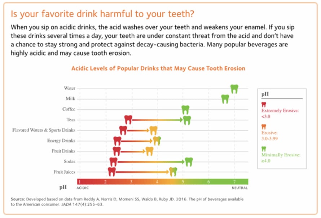Click the number 7 on pH scale
This screenshot has height=218, width=321.
click(234, 181)
